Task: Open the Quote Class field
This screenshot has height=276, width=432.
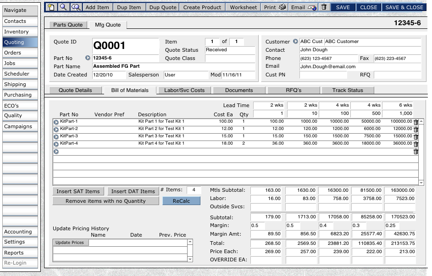Action: [x=229, y=58]
